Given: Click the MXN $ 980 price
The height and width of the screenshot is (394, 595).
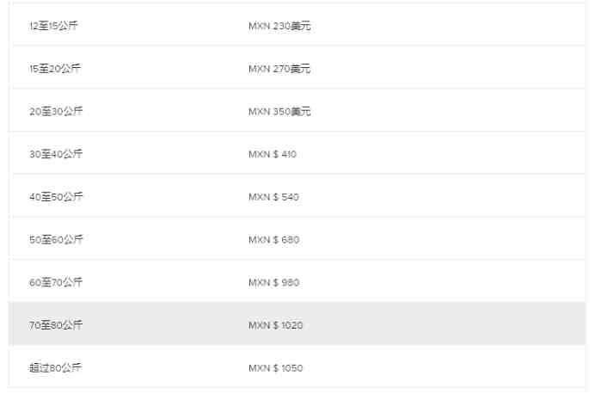Looking at the screenshot, I should click(274, 282).
